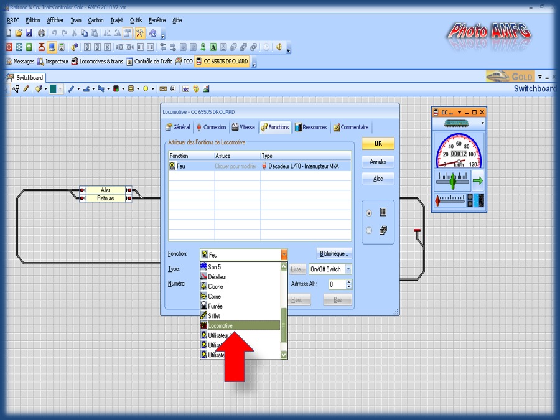Open dropdown arrow next to teal color swatch
Viewport: 560px width, 420px height.
[61, 88]
